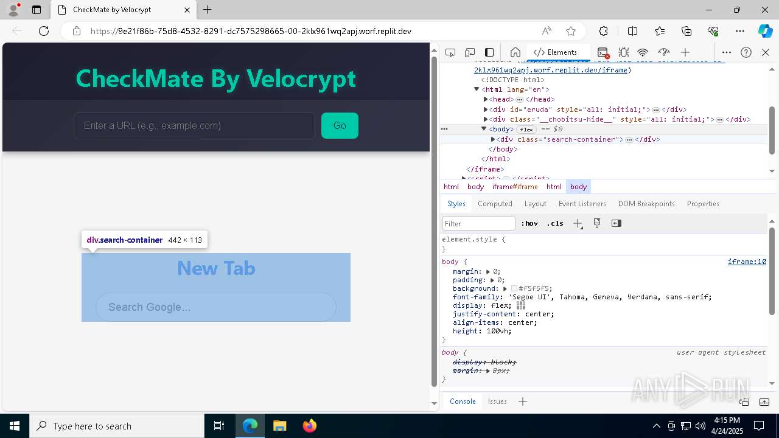Toggle device emulation mode

point(470,52)
